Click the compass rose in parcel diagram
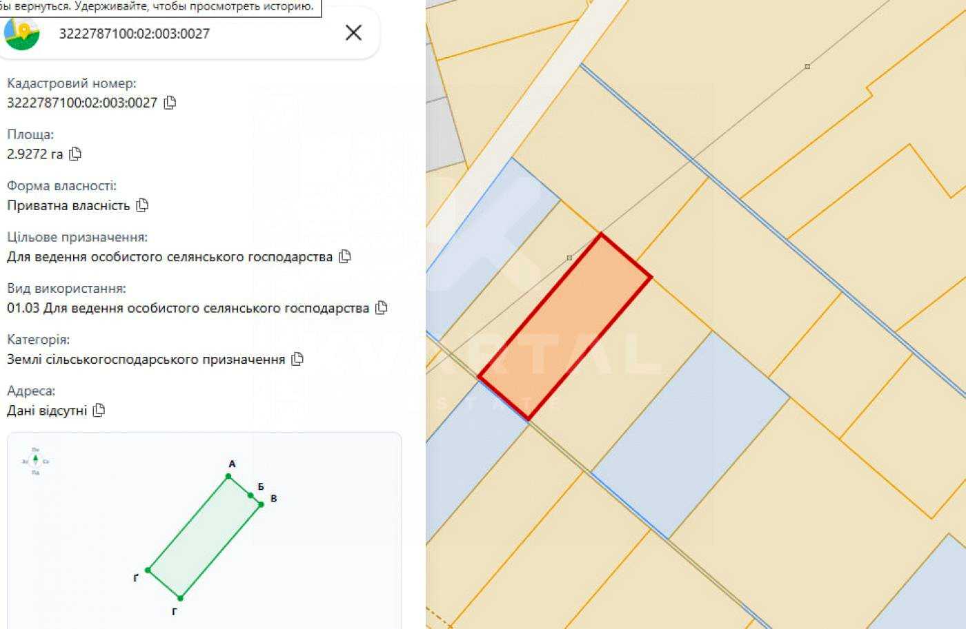The image size is (966, 629). [x=36, y=461]
